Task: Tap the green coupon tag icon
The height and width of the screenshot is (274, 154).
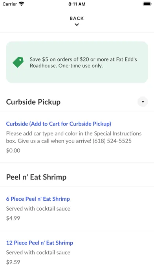Action: (x=18, y=62)
